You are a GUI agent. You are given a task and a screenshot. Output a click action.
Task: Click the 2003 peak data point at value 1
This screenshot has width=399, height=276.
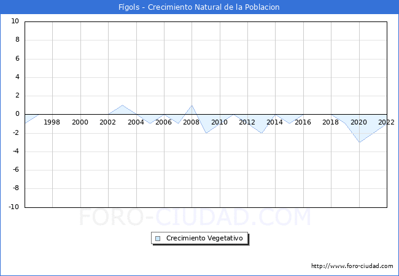click(122, 105)
